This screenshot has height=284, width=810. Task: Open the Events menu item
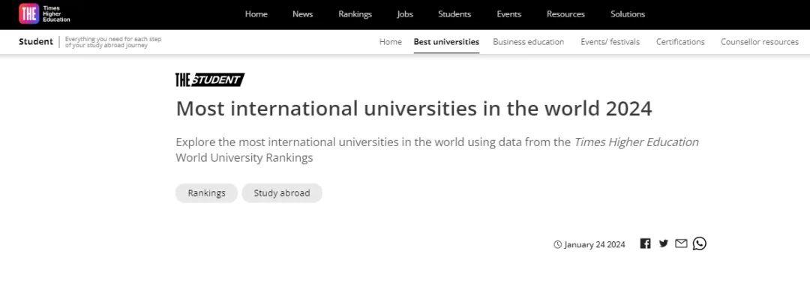coord(508,14)
